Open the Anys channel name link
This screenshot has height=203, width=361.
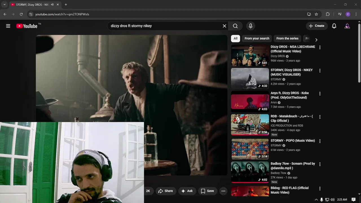[274, 102]
